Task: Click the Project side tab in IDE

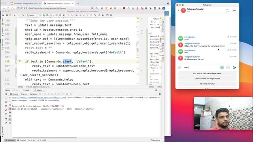Action: (2, 32)
